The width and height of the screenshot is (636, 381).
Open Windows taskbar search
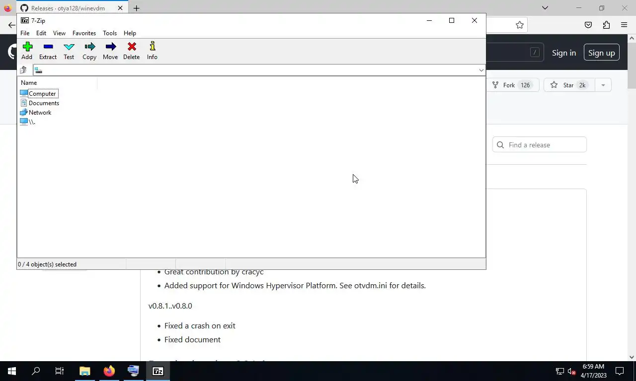36,371
